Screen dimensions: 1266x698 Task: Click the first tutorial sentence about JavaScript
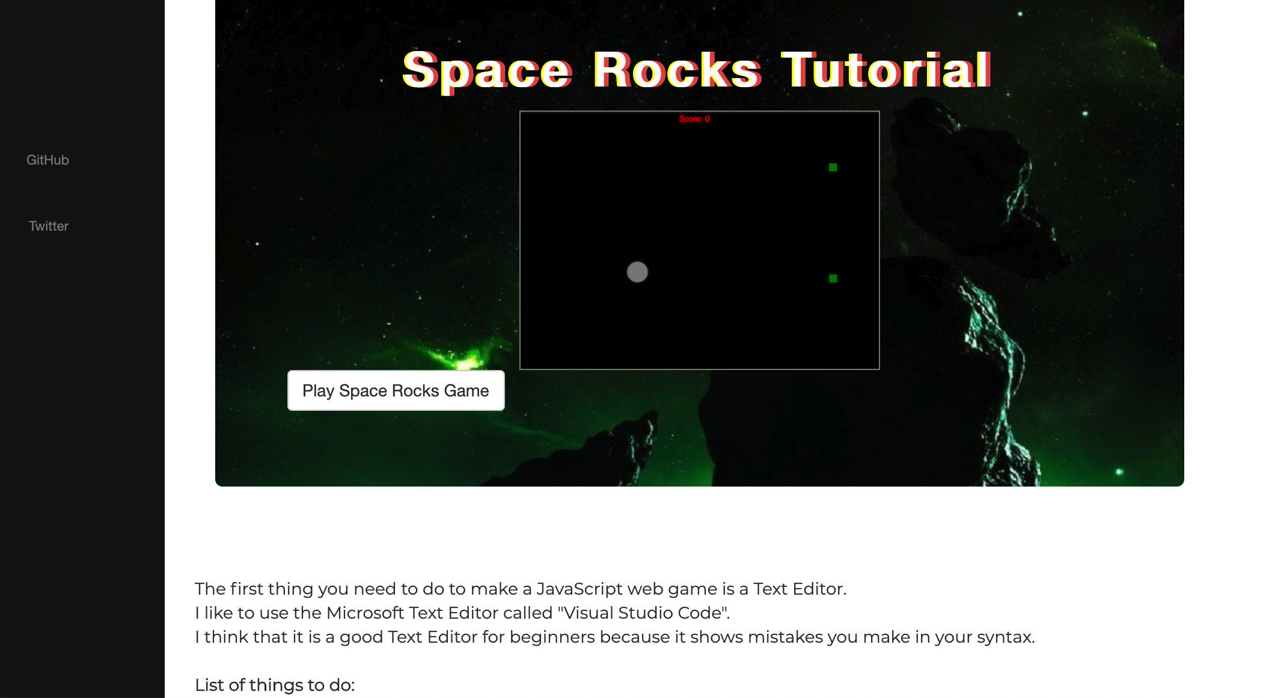point(520,589)
